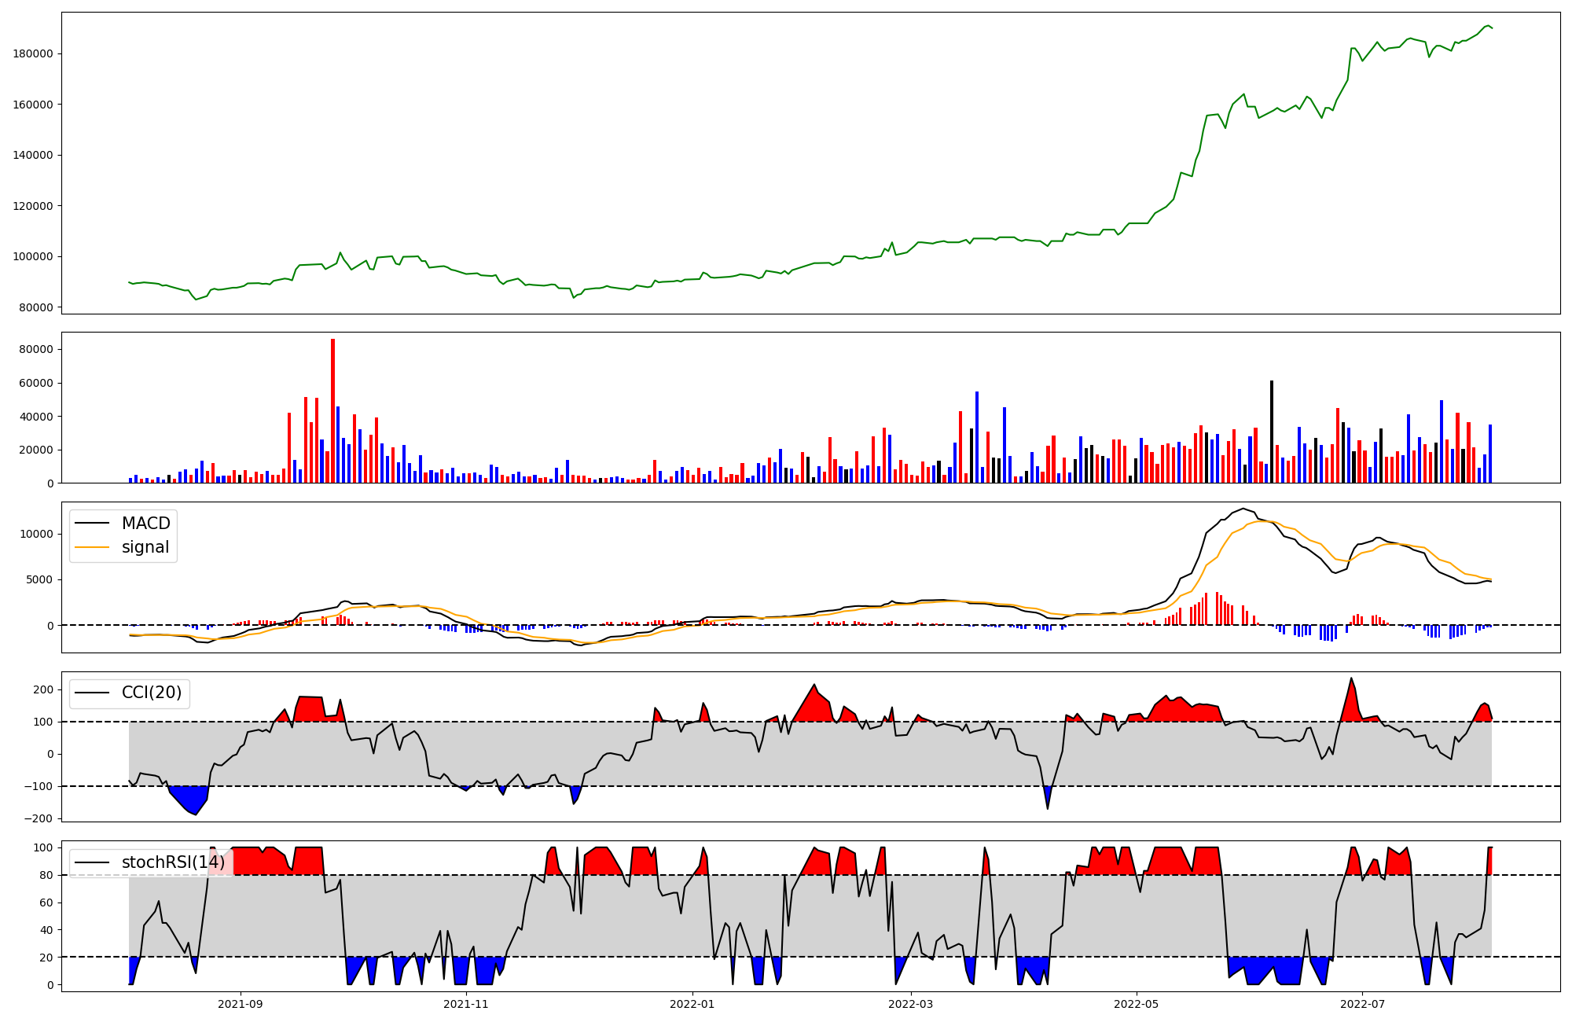Click the tallest red volume bar

click(332, 409)
